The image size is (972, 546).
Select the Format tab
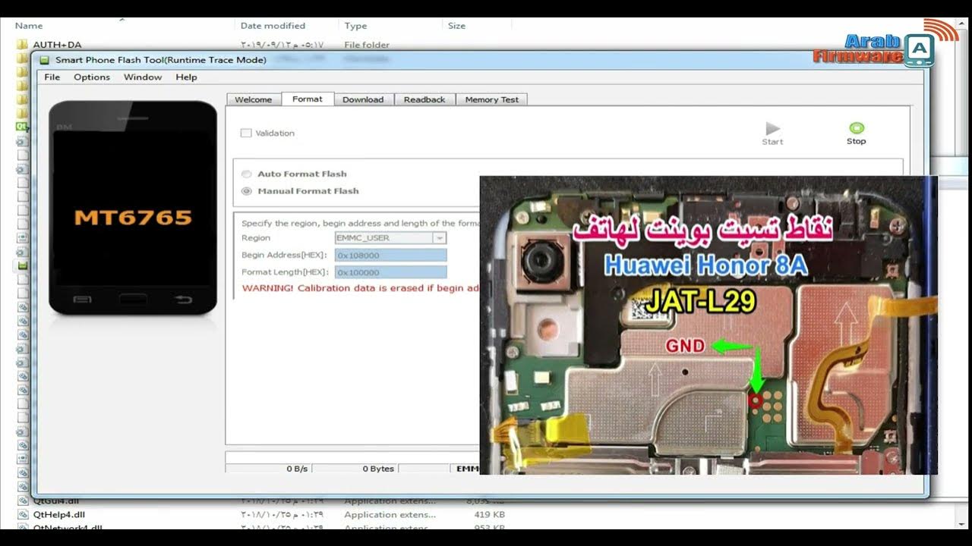(308, 99)
